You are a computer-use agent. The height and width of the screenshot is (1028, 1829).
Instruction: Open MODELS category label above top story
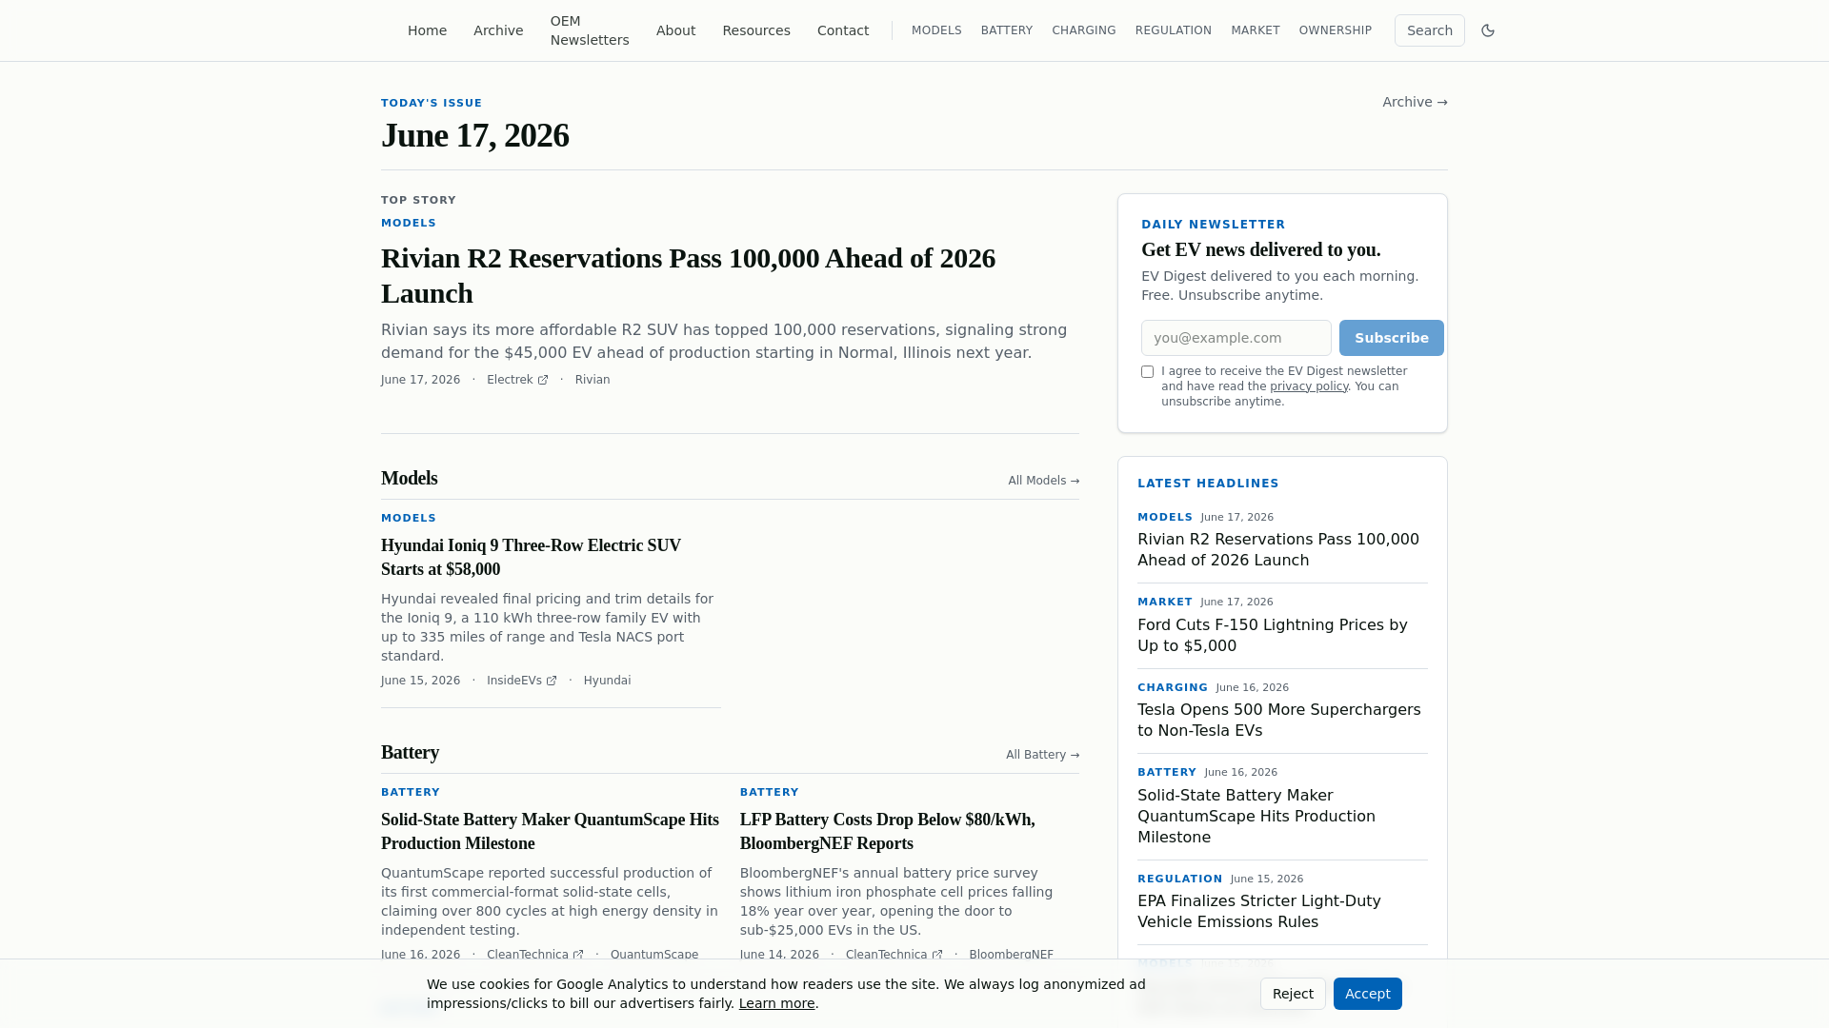tap(409, 223)
